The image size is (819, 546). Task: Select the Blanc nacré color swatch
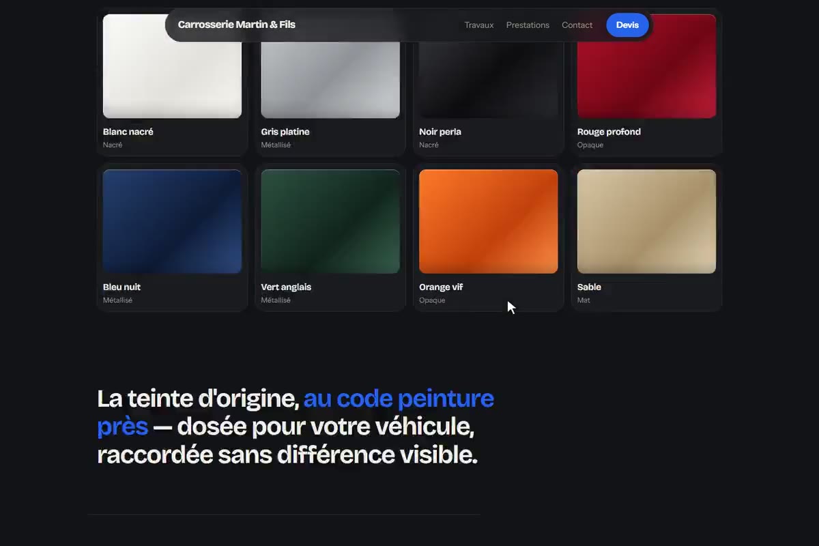[x=172, y=66]
